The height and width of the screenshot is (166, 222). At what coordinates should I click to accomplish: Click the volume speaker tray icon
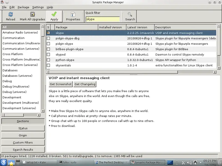point(189,163)
